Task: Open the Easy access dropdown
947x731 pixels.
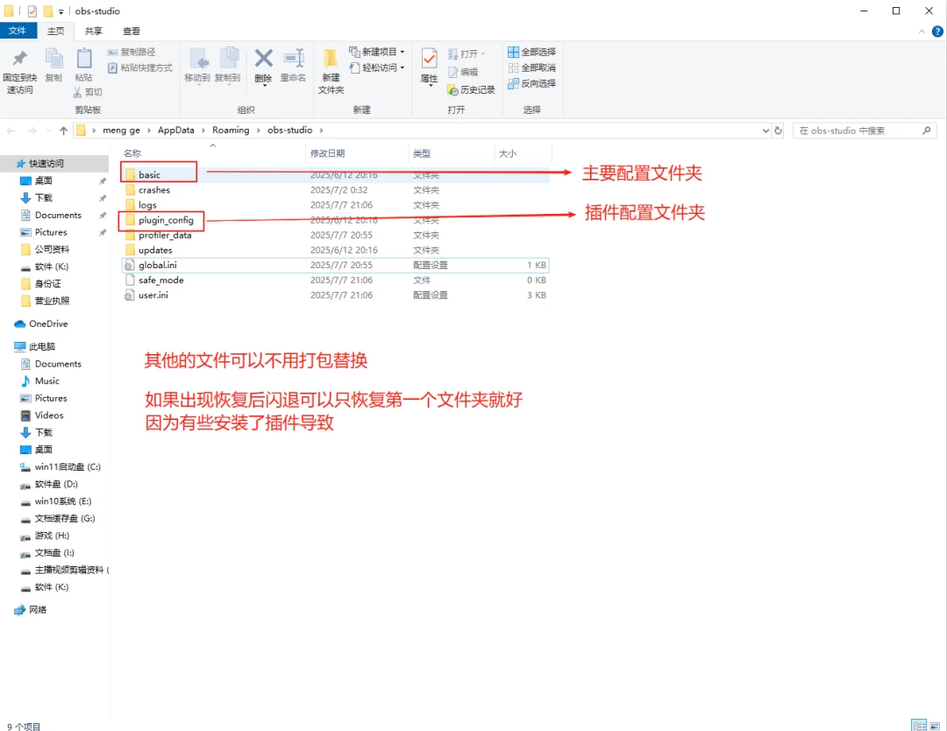Action: point(377,67)
